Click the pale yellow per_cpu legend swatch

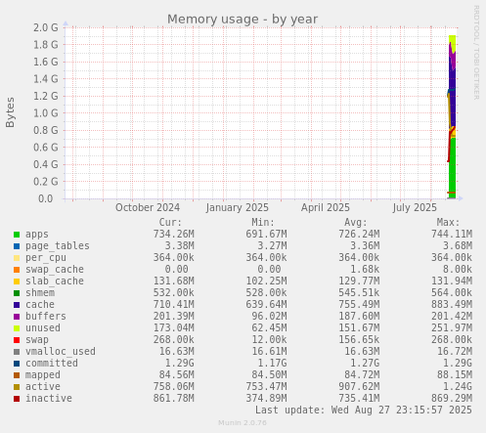17,258
